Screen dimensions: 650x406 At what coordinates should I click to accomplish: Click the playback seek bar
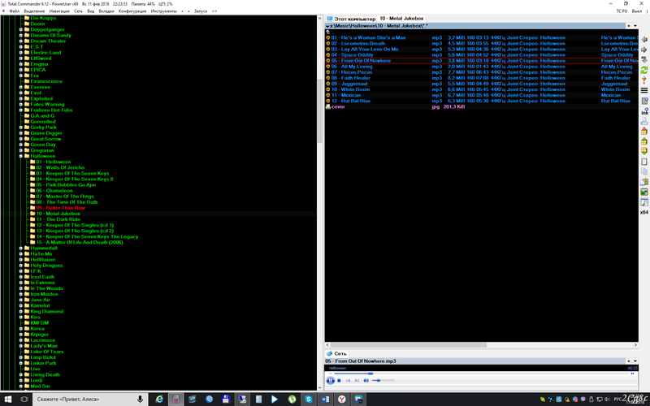tap(481, 374)
